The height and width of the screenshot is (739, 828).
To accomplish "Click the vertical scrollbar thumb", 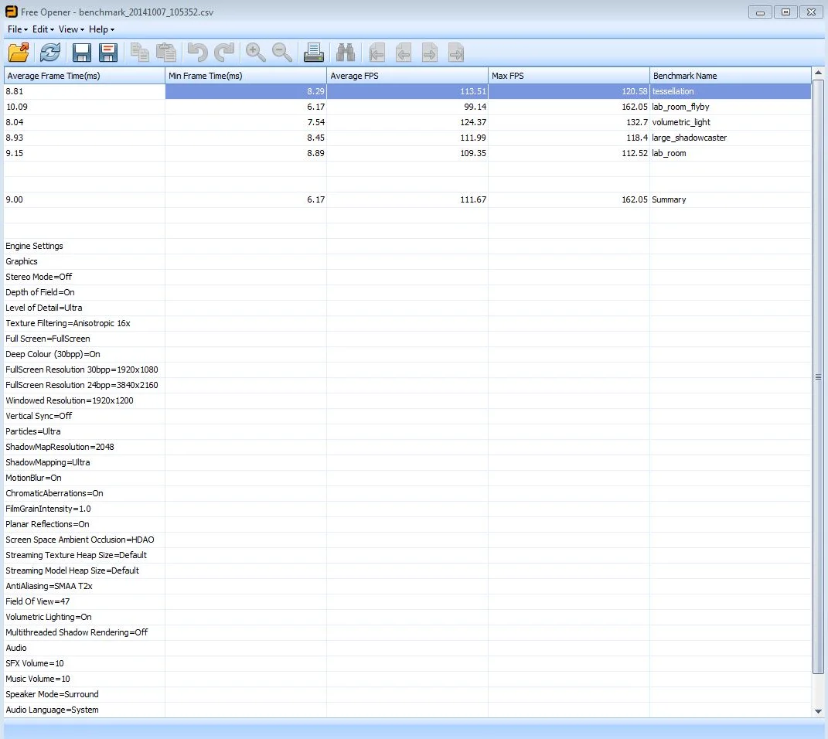I will [818, 376].
